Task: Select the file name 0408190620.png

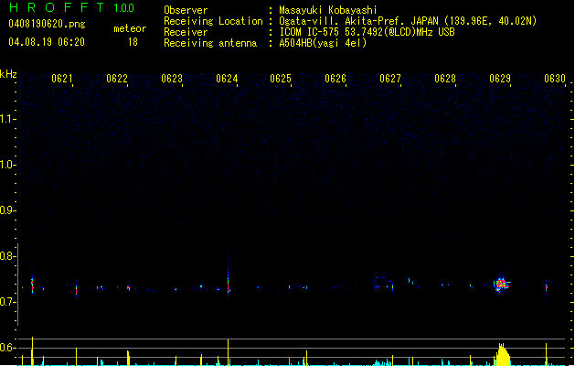Action: pyautogui.click(x=47, y=24)
